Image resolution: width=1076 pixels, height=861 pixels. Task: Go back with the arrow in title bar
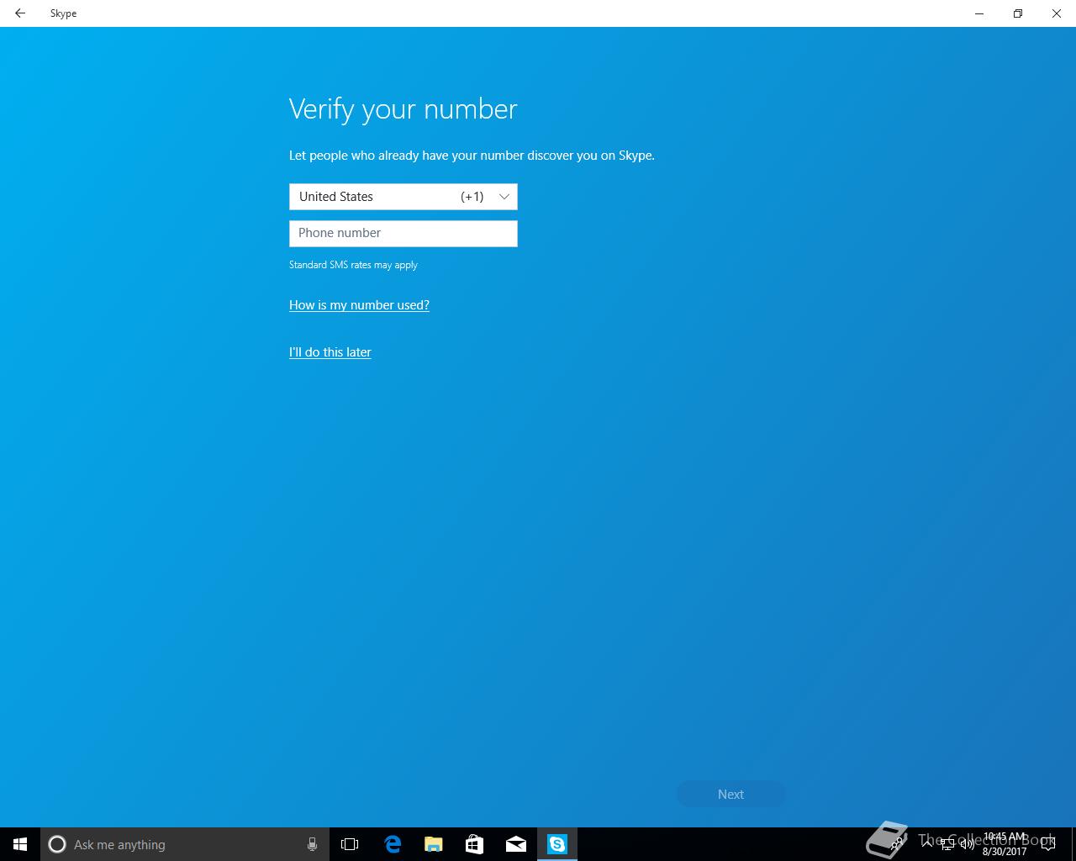20,13
